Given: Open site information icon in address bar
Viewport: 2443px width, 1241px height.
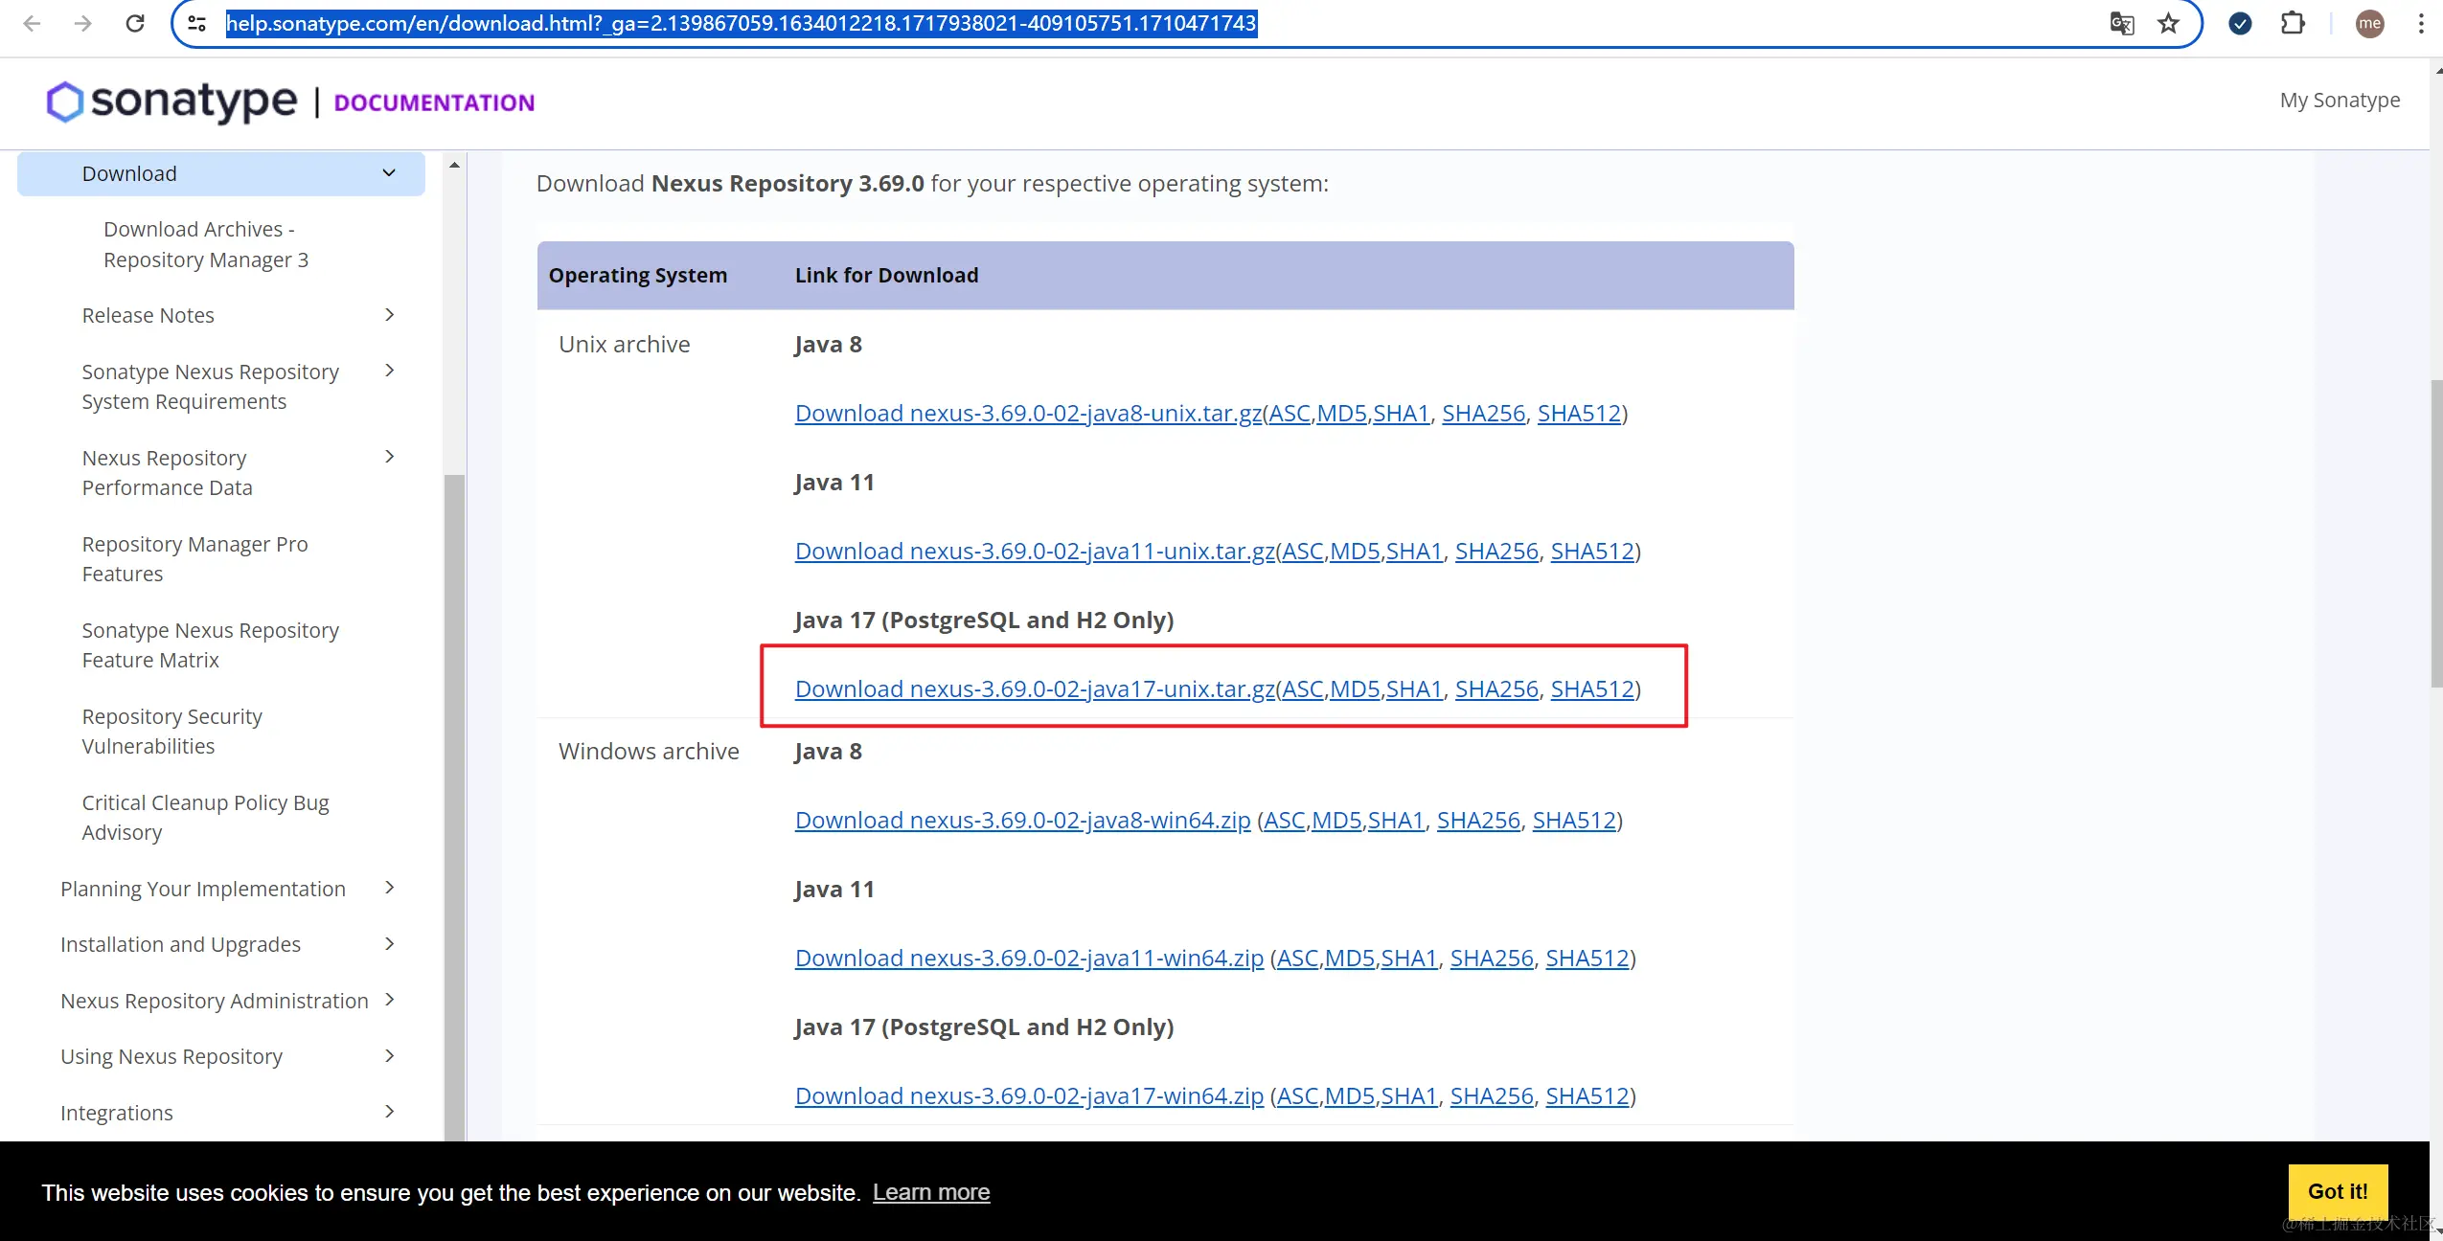Looking at the screenshot, I should tap(197, 23).
